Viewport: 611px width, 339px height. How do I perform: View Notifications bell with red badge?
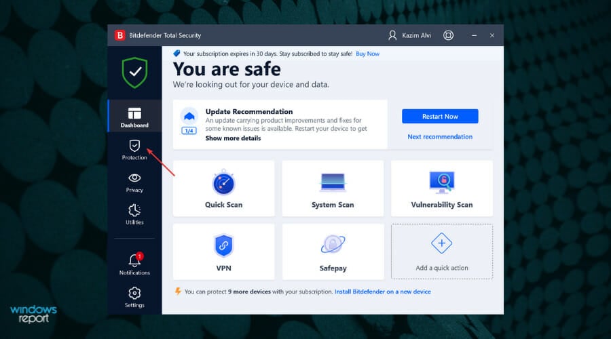coord(134,264)
